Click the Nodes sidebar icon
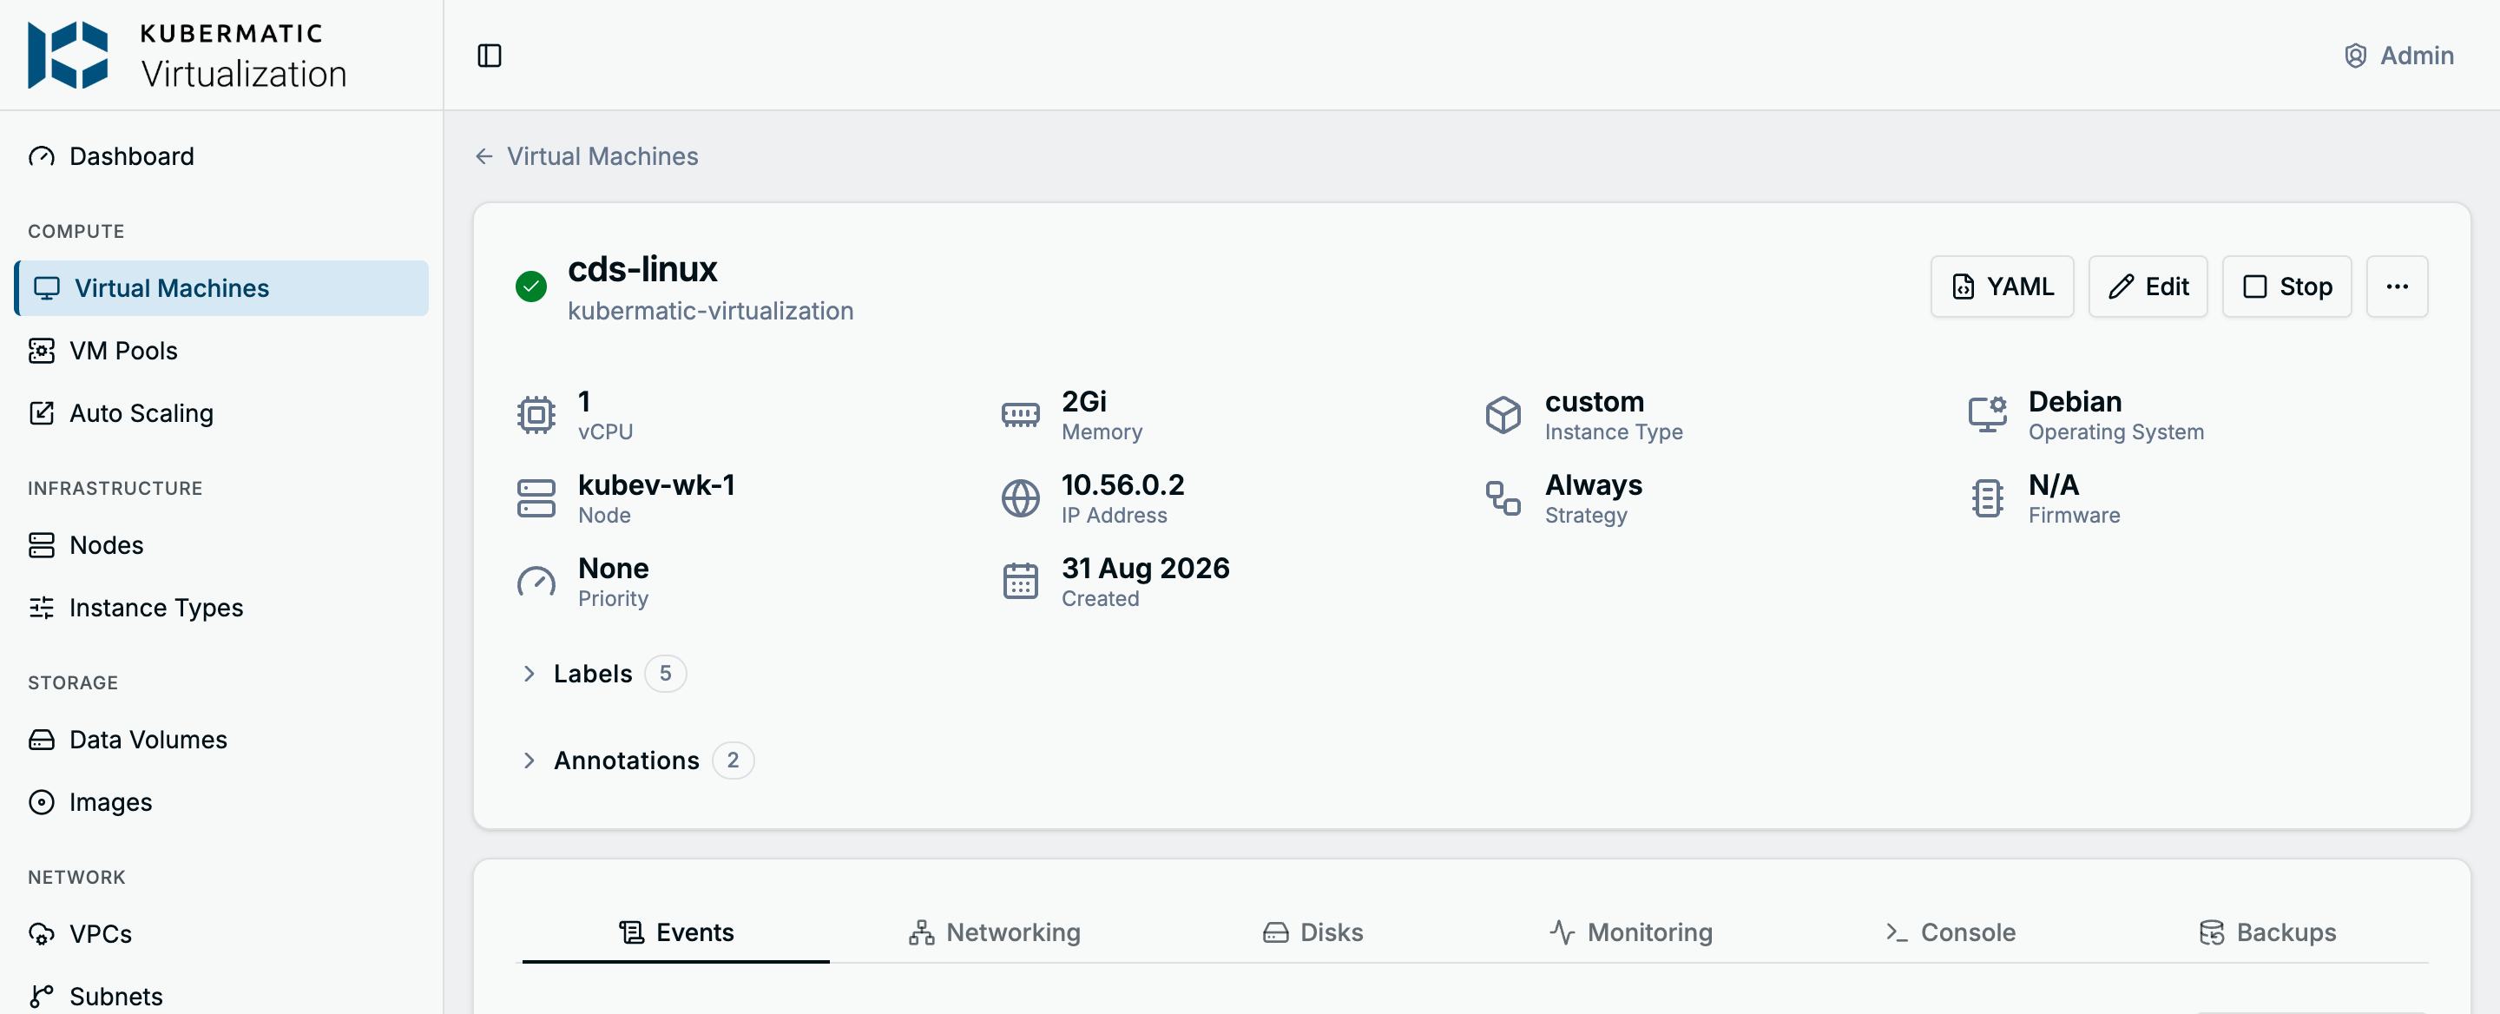The height and width of the screenshot is (1014, 2500). tap(42, 545)
